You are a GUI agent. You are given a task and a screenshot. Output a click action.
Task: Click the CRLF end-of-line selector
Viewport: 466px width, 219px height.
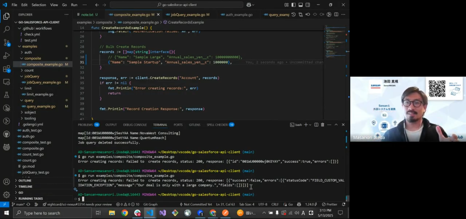click(x=275, y=204)
